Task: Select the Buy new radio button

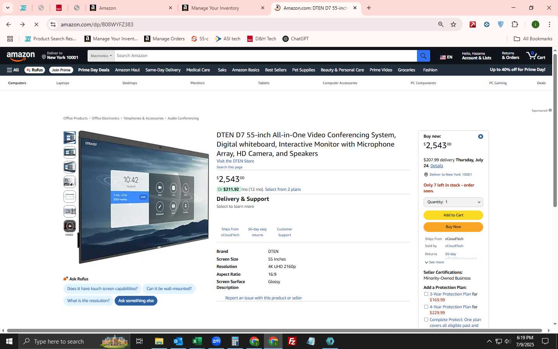Action: (x=480, y=136)
